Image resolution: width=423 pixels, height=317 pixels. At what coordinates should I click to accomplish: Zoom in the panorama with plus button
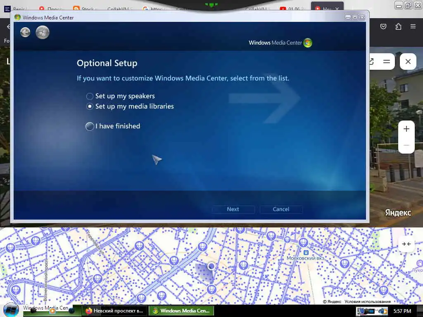coord(406,129)
